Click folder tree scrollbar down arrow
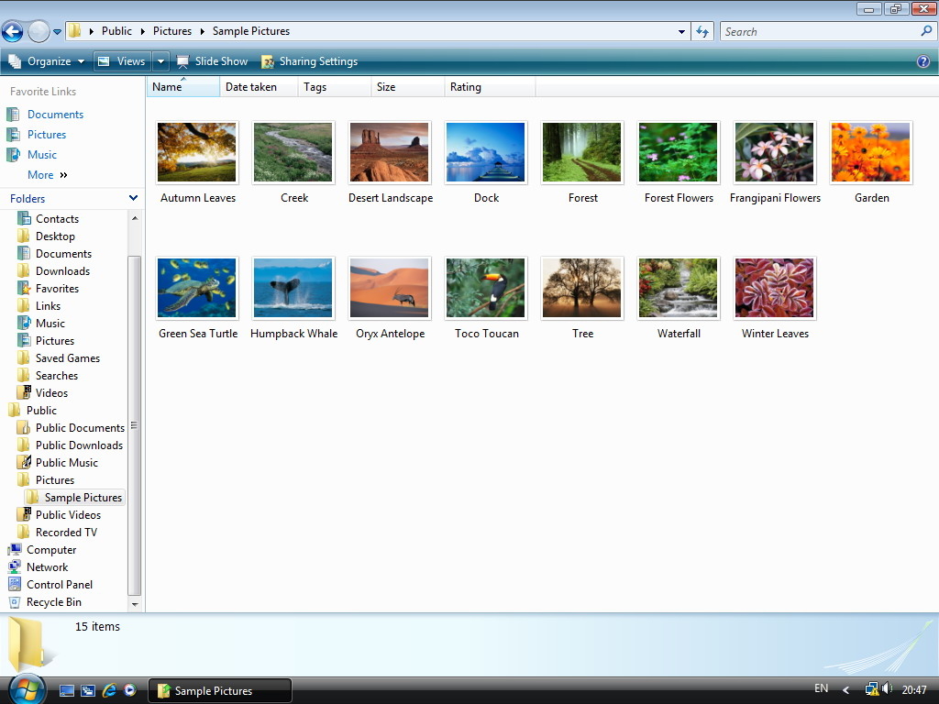Image resolution: width=939 pixels, height=704 pixels. 135,605
